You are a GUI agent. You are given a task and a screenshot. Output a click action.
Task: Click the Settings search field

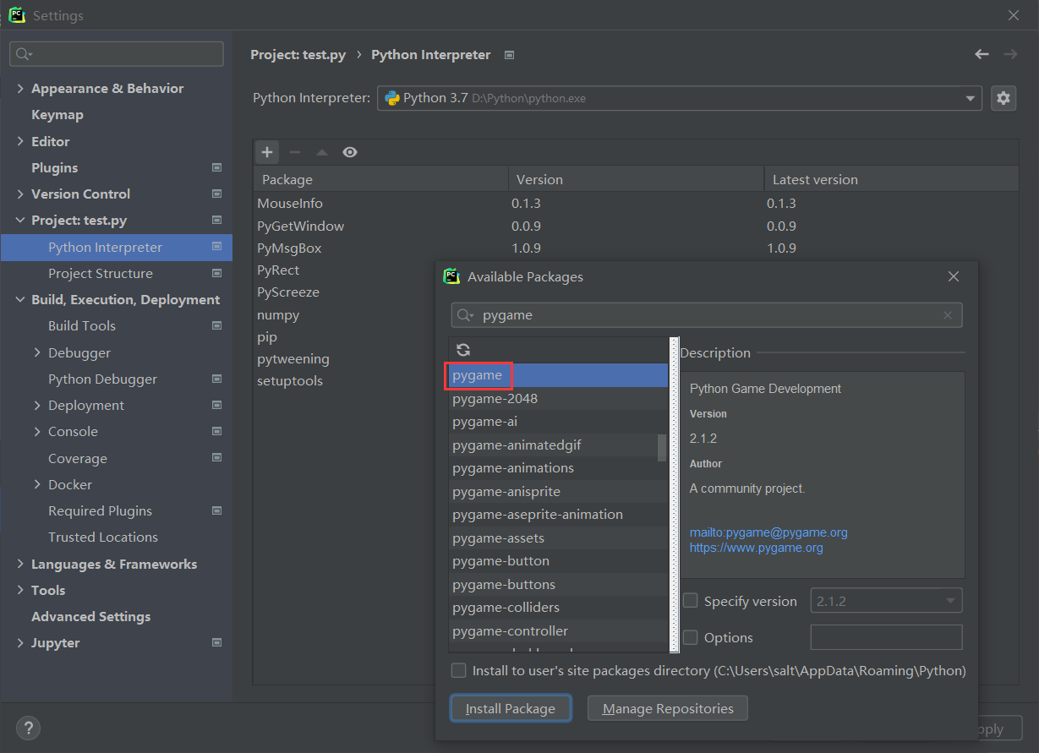(117, 54)
